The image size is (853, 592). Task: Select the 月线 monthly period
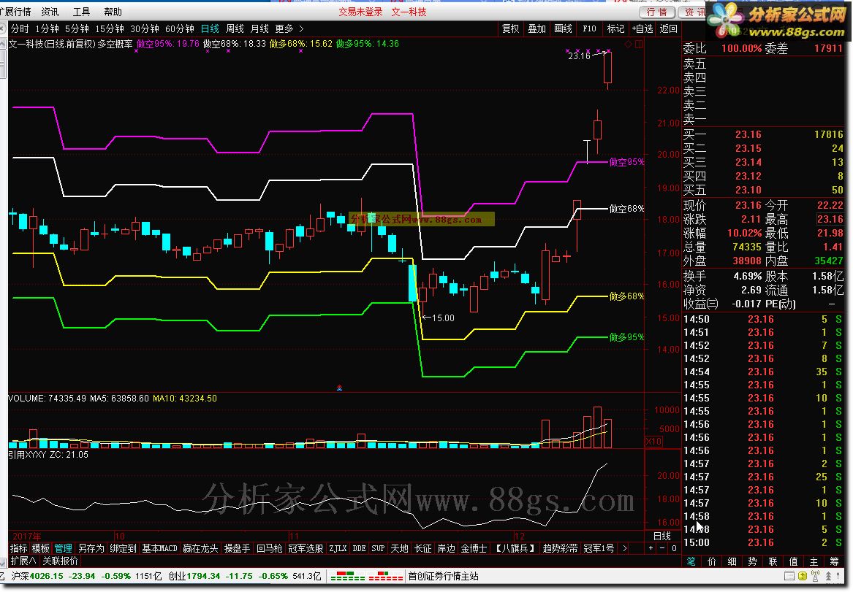click(259, 28)
